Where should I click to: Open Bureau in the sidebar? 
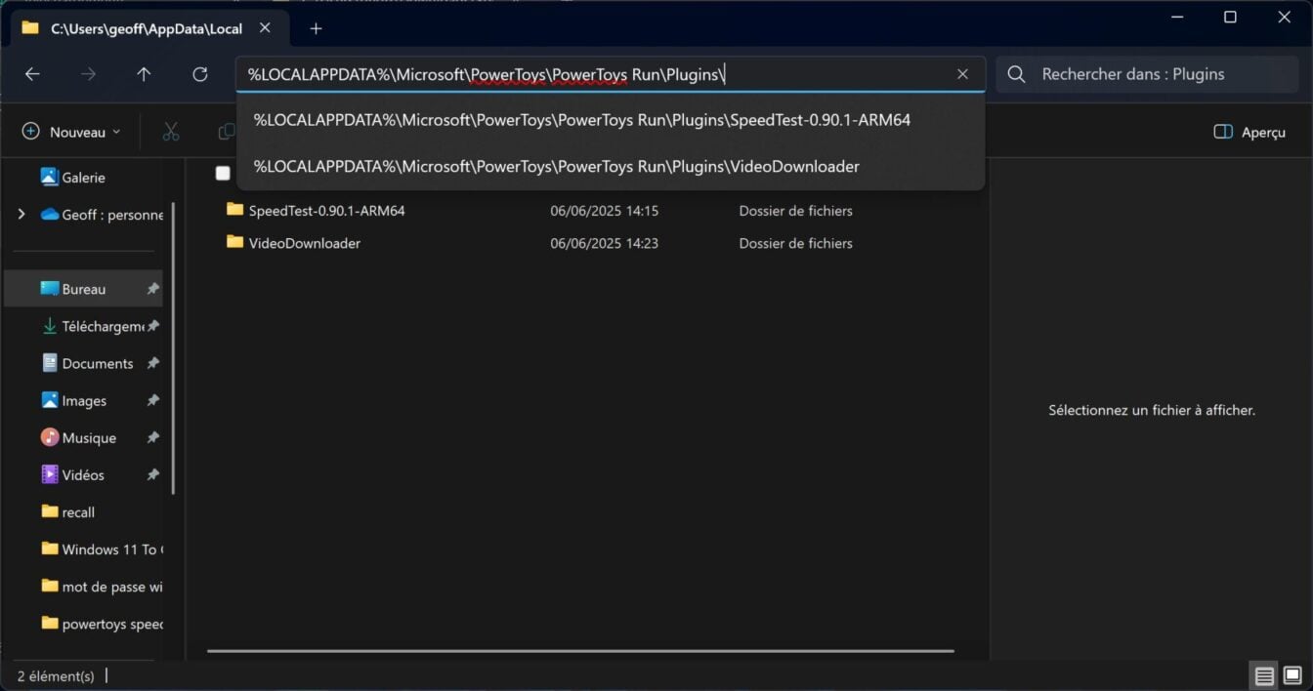(83, 289)
